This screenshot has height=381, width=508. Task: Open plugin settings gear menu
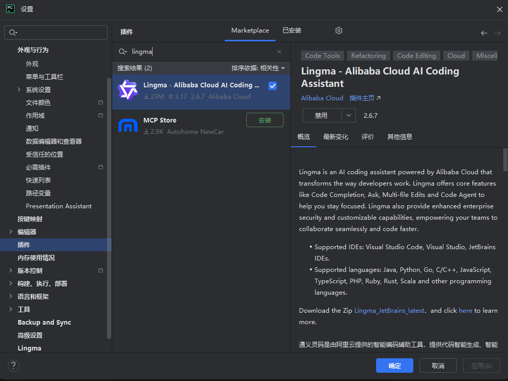click(x=338, y=31)
